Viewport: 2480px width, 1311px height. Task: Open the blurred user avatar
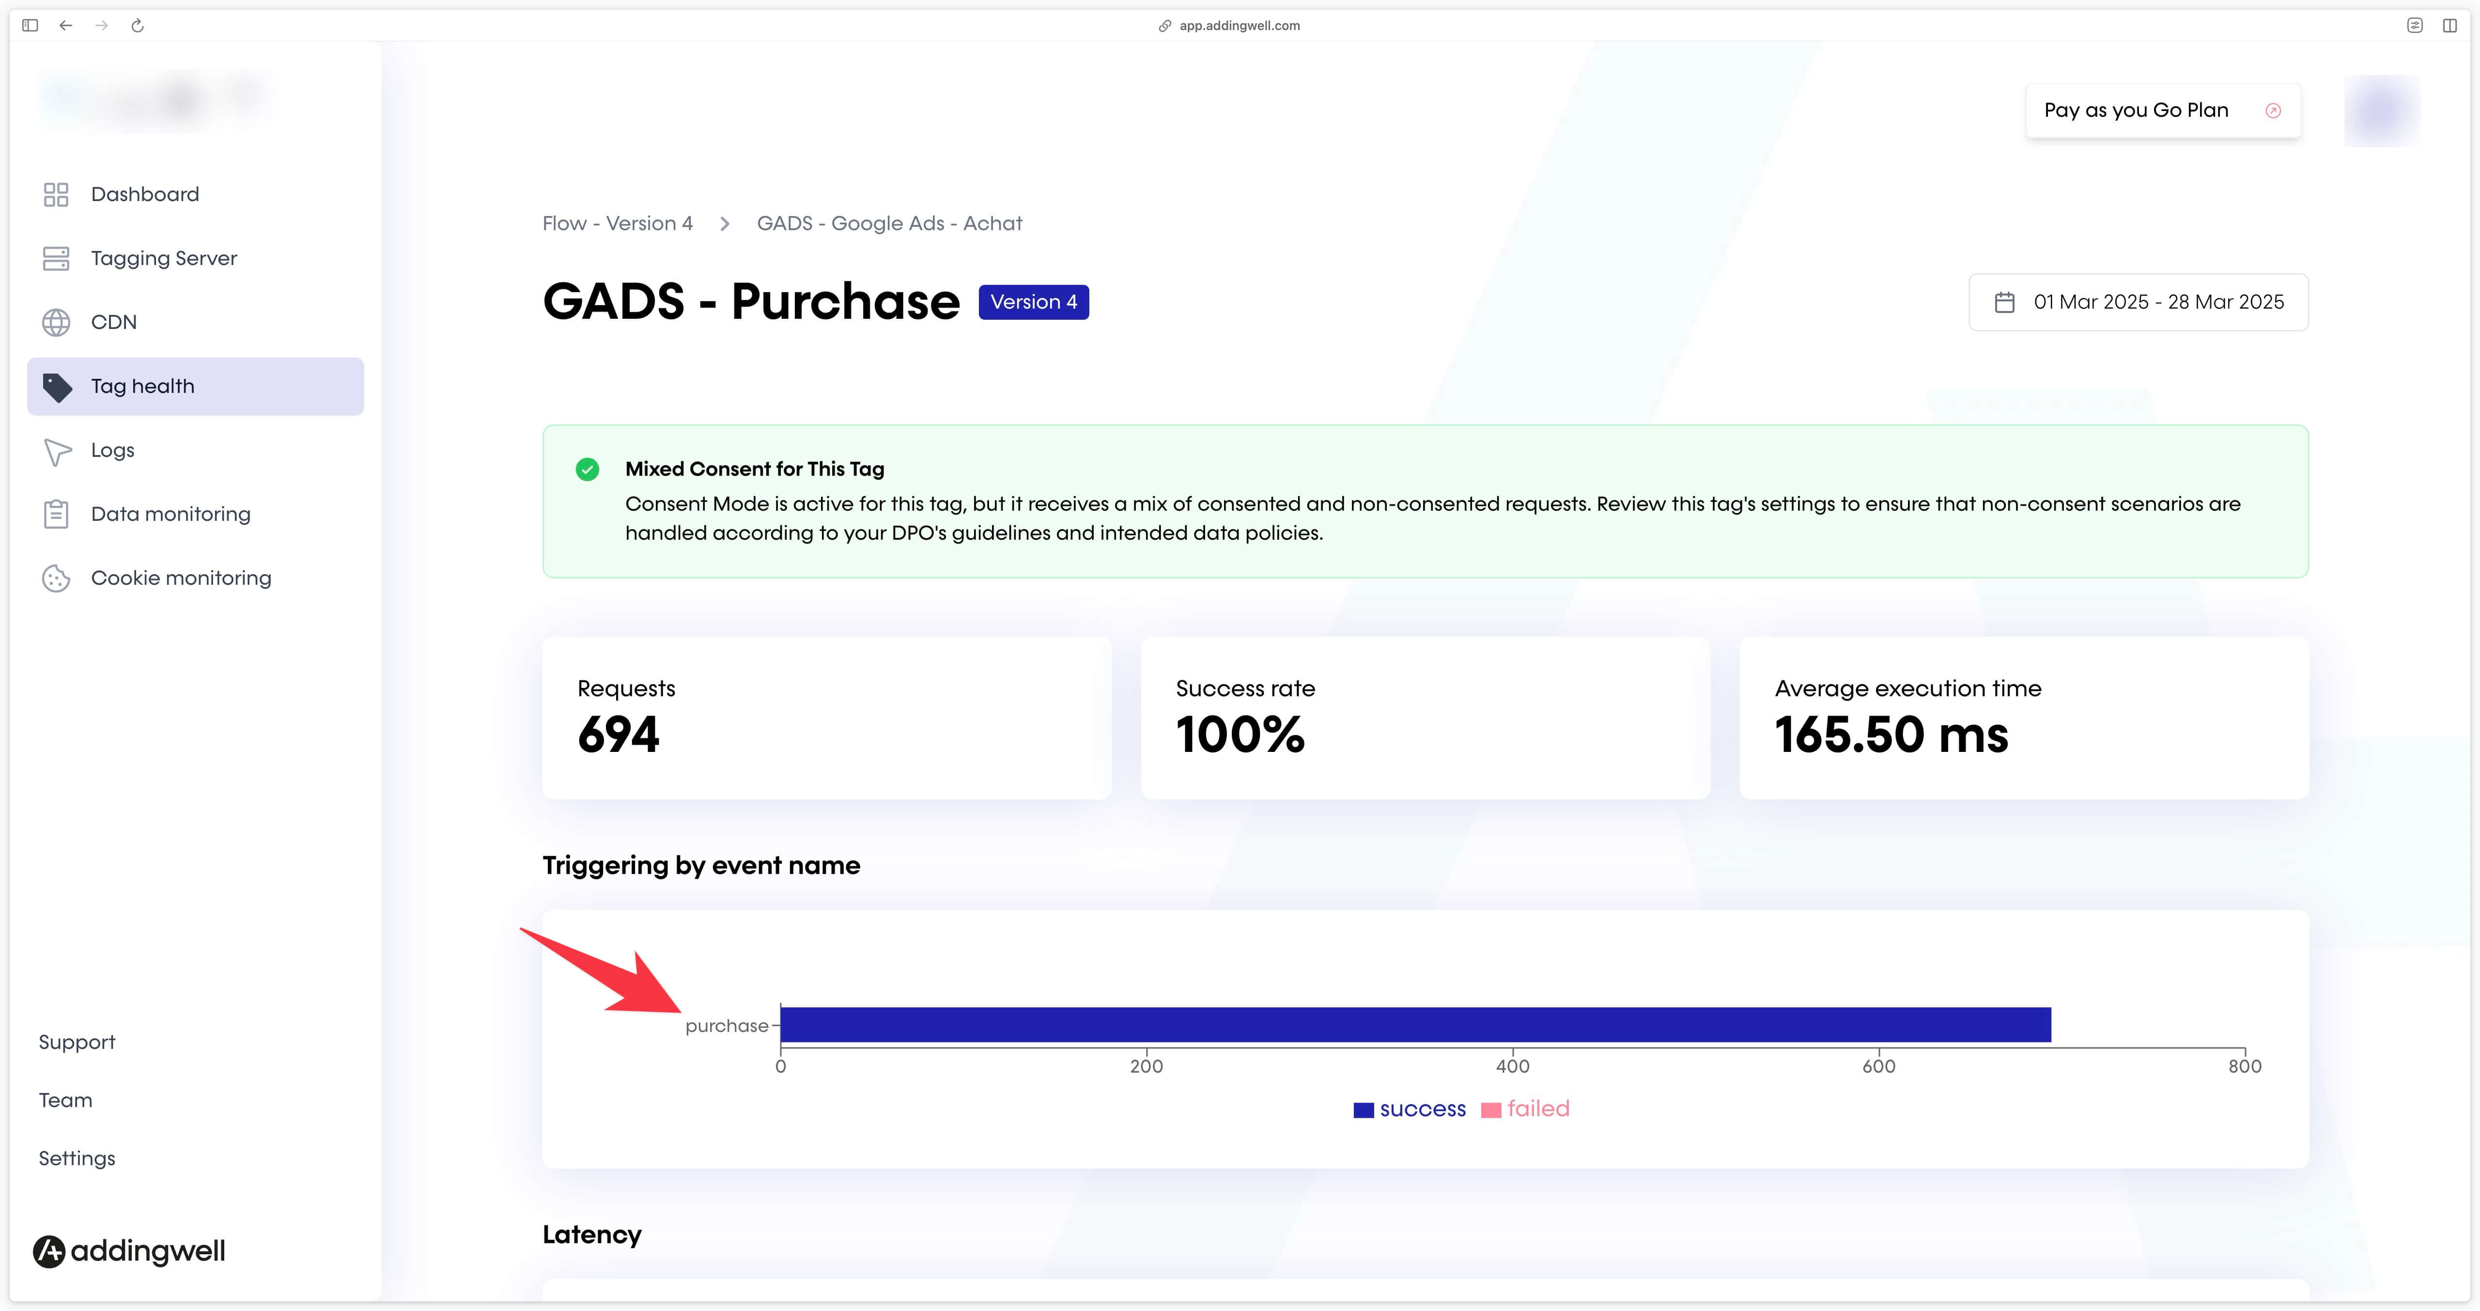click(x=2382, y=111)
